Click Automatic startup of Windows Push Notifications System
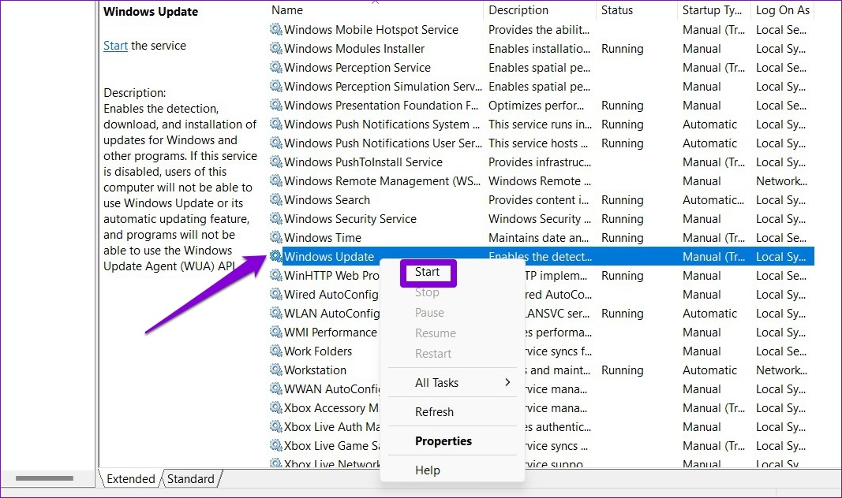 pyautogui.click(x=709, y=124)
